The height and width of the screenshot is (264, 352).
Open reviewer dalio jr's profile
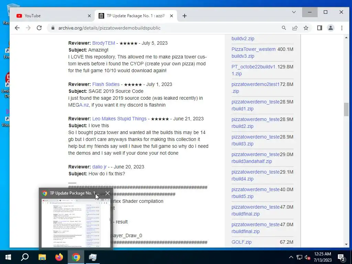point(99,167)
